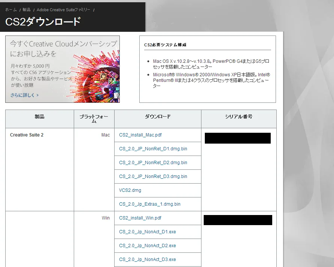The width and height of the screenshot is (334, 267).
Task: Download CS_2.0_Jp_NonAct_D3.exe for Windows
Action: 148,259
